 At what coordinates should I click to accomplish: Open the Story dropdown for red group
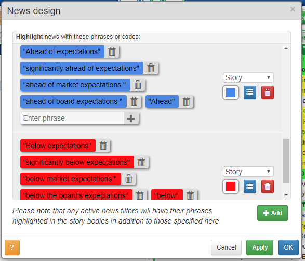(248, 172)
